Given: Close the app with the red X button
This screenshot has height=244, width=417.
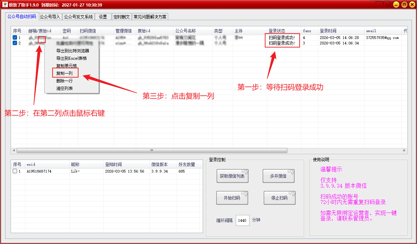Looking at the screenshot, I should click(x=412, y=4).
